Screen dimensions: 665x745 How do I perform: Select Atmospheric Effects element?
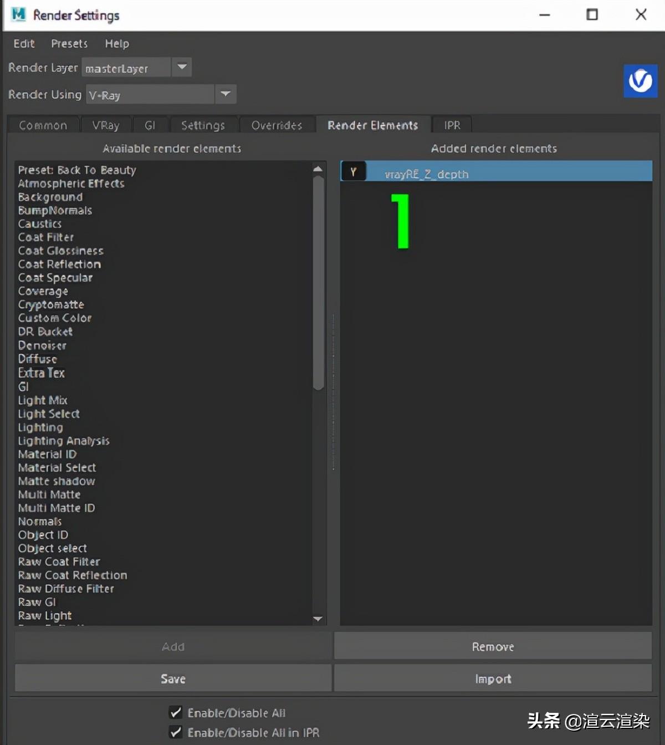point(71,183)
